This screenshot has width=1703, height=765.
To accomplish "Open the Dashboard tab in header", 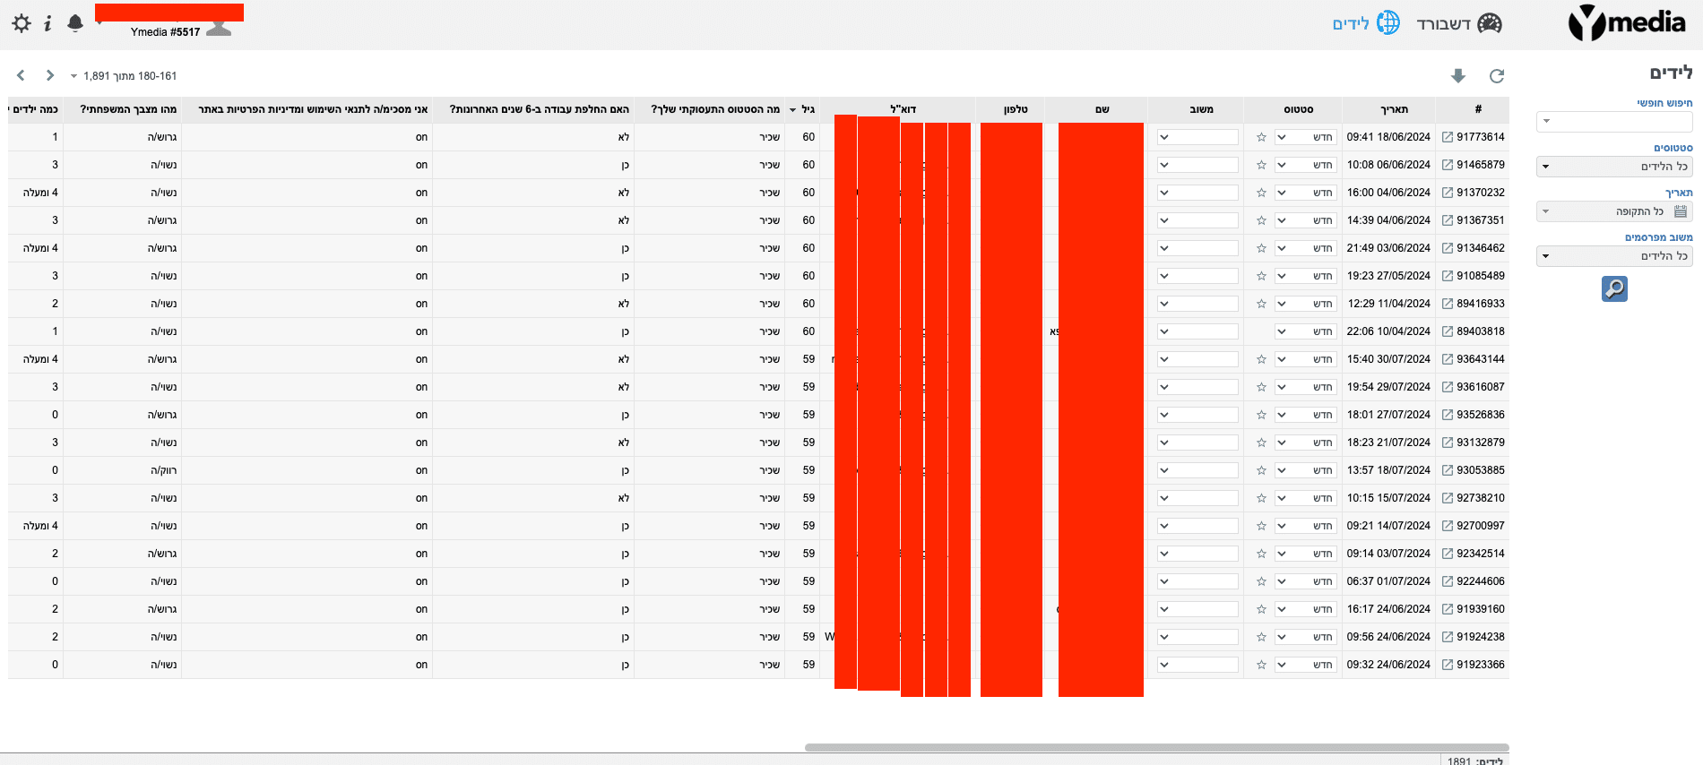I will point(1459,23).
